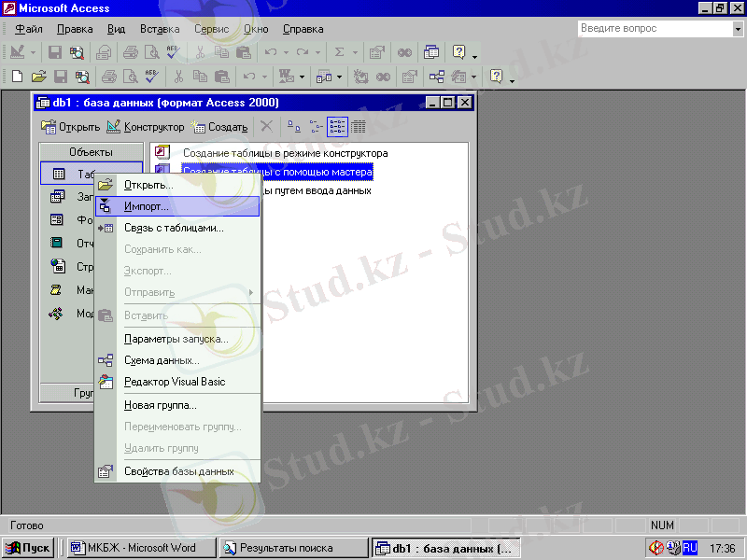Screen dimensions: 747x560
Task: Switch to 'МКБЖ - Microsoft Word' taskbar button
Action: pos(142,548)
